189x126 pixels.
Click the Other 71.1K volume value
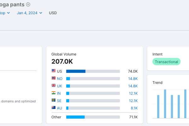click(x=133, y=117)
